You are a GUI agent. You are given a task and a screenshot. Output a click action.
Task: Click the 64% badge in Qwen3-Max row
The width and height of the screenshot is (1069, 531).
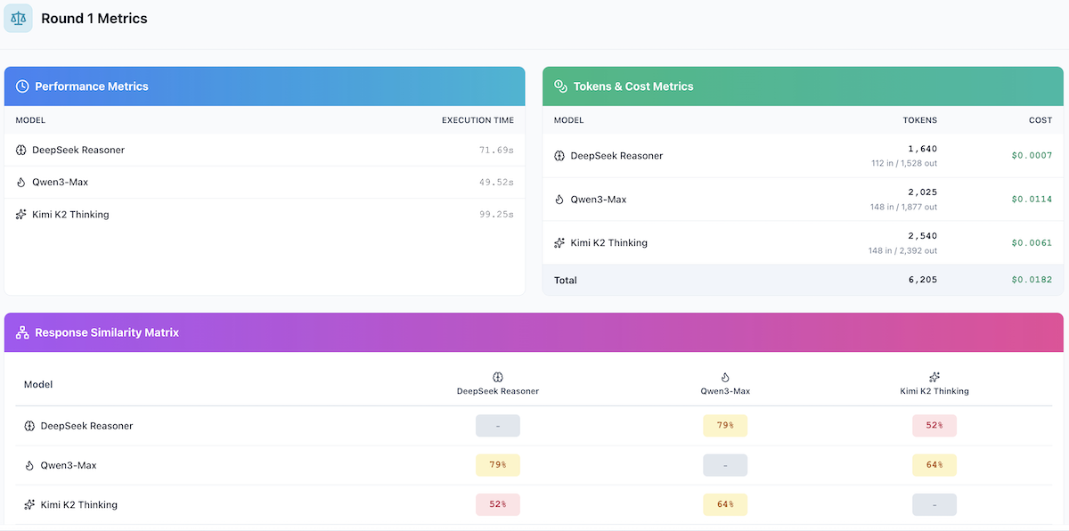click(934, 465)
